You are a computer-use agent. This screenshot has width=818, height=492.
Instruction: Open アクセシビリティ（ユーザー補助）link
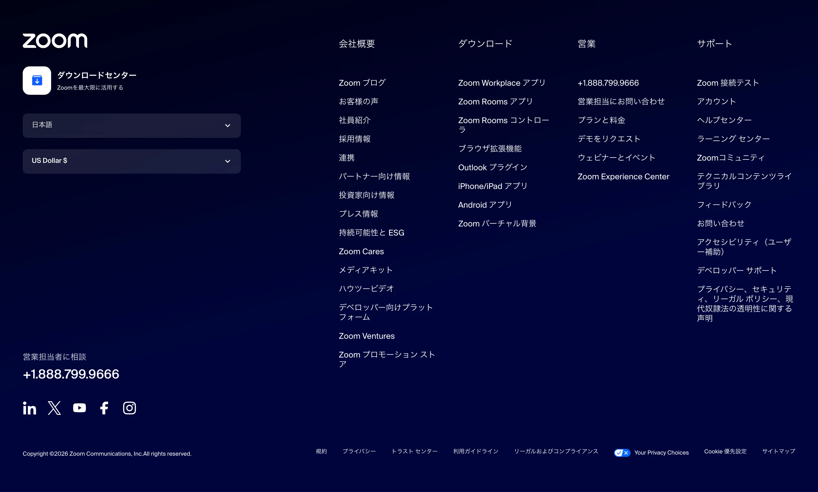point(744,247)
